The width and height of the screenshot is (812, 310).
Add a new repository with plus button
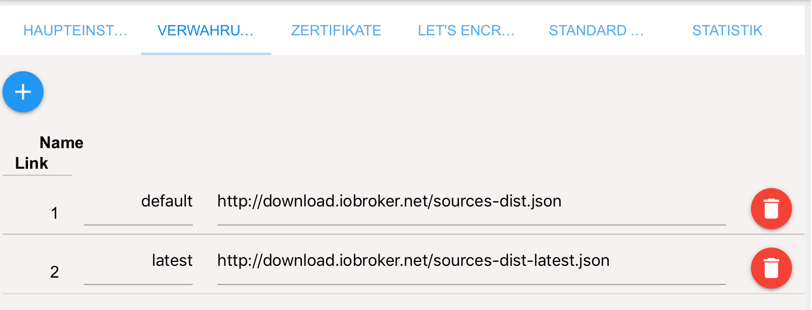(x=23, y=92)
